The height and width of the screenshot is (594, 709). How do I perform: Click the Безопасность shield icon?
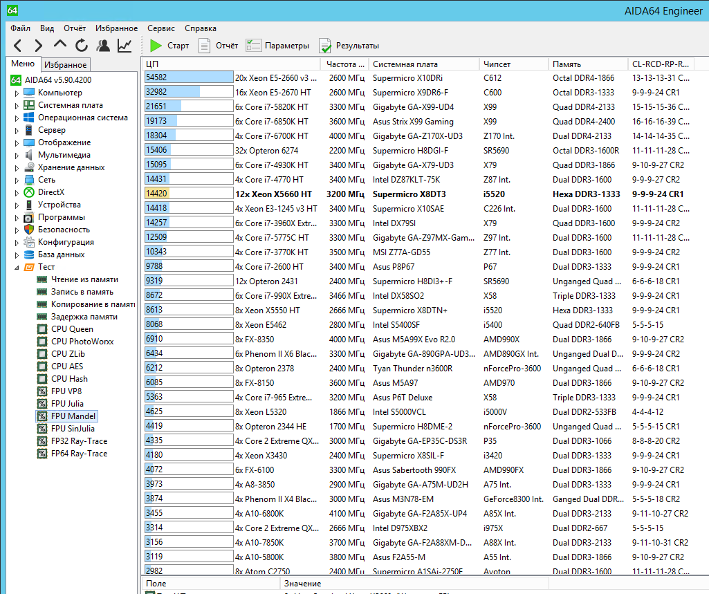pos(29,230)
